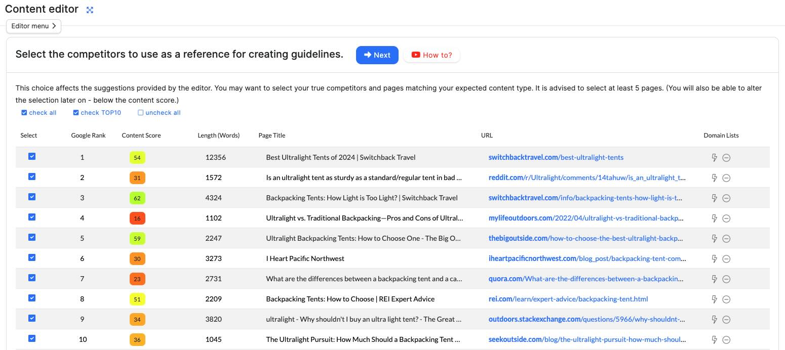
Task: Click the Length (Words) column header
Action: (x=219, y=136)
